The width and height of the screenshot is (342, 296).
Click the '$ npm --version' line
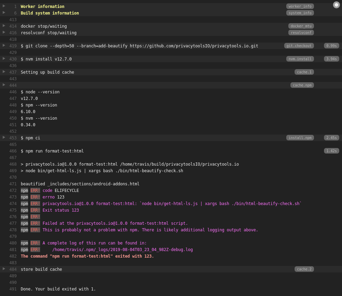39,105
